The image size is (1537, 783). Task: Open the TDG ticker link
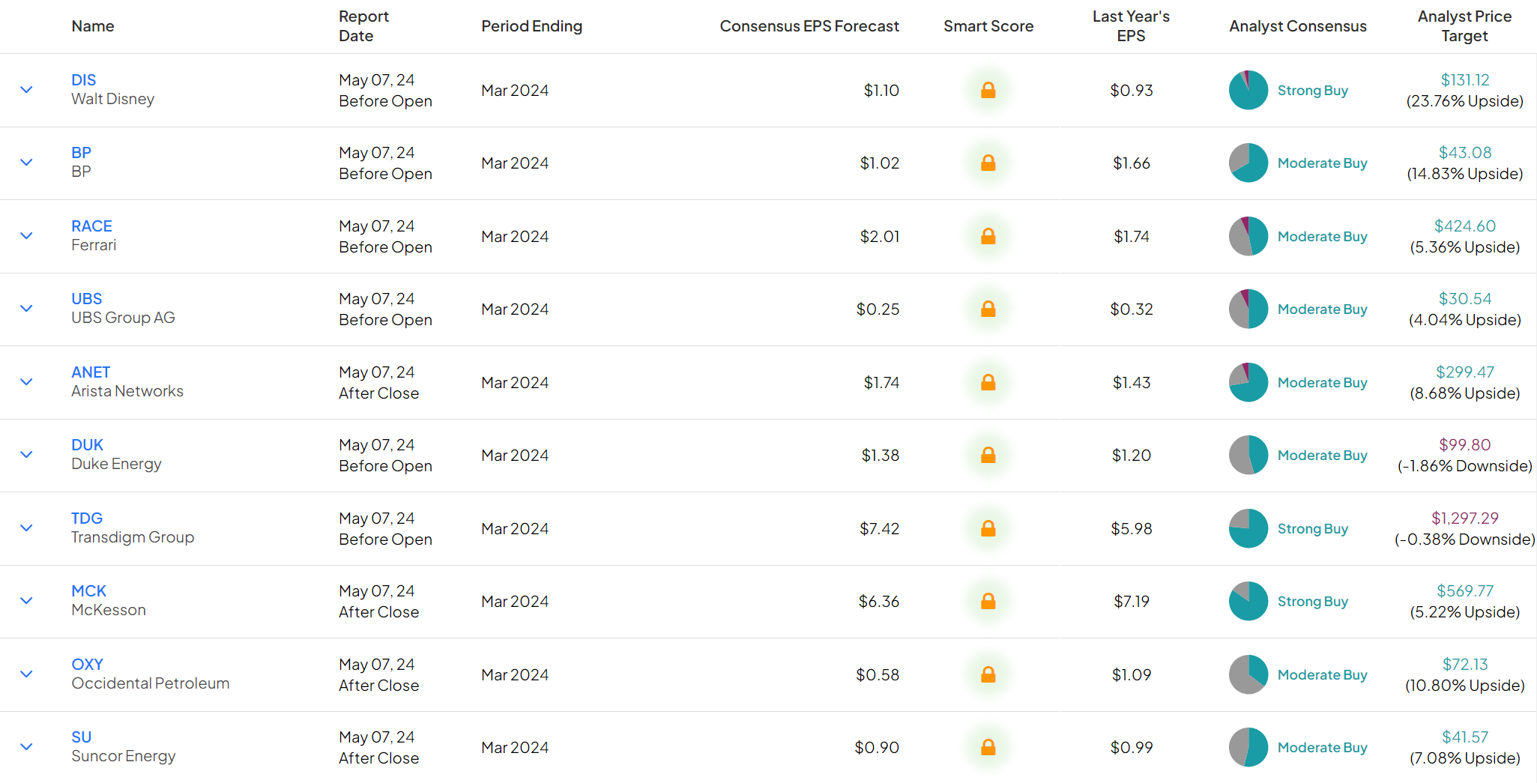pos(87,519)
